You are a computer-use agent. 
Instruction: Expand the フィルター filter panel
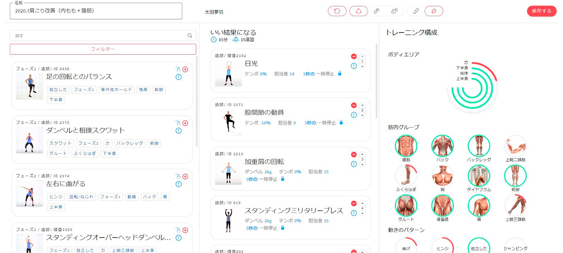pos(103,49)
